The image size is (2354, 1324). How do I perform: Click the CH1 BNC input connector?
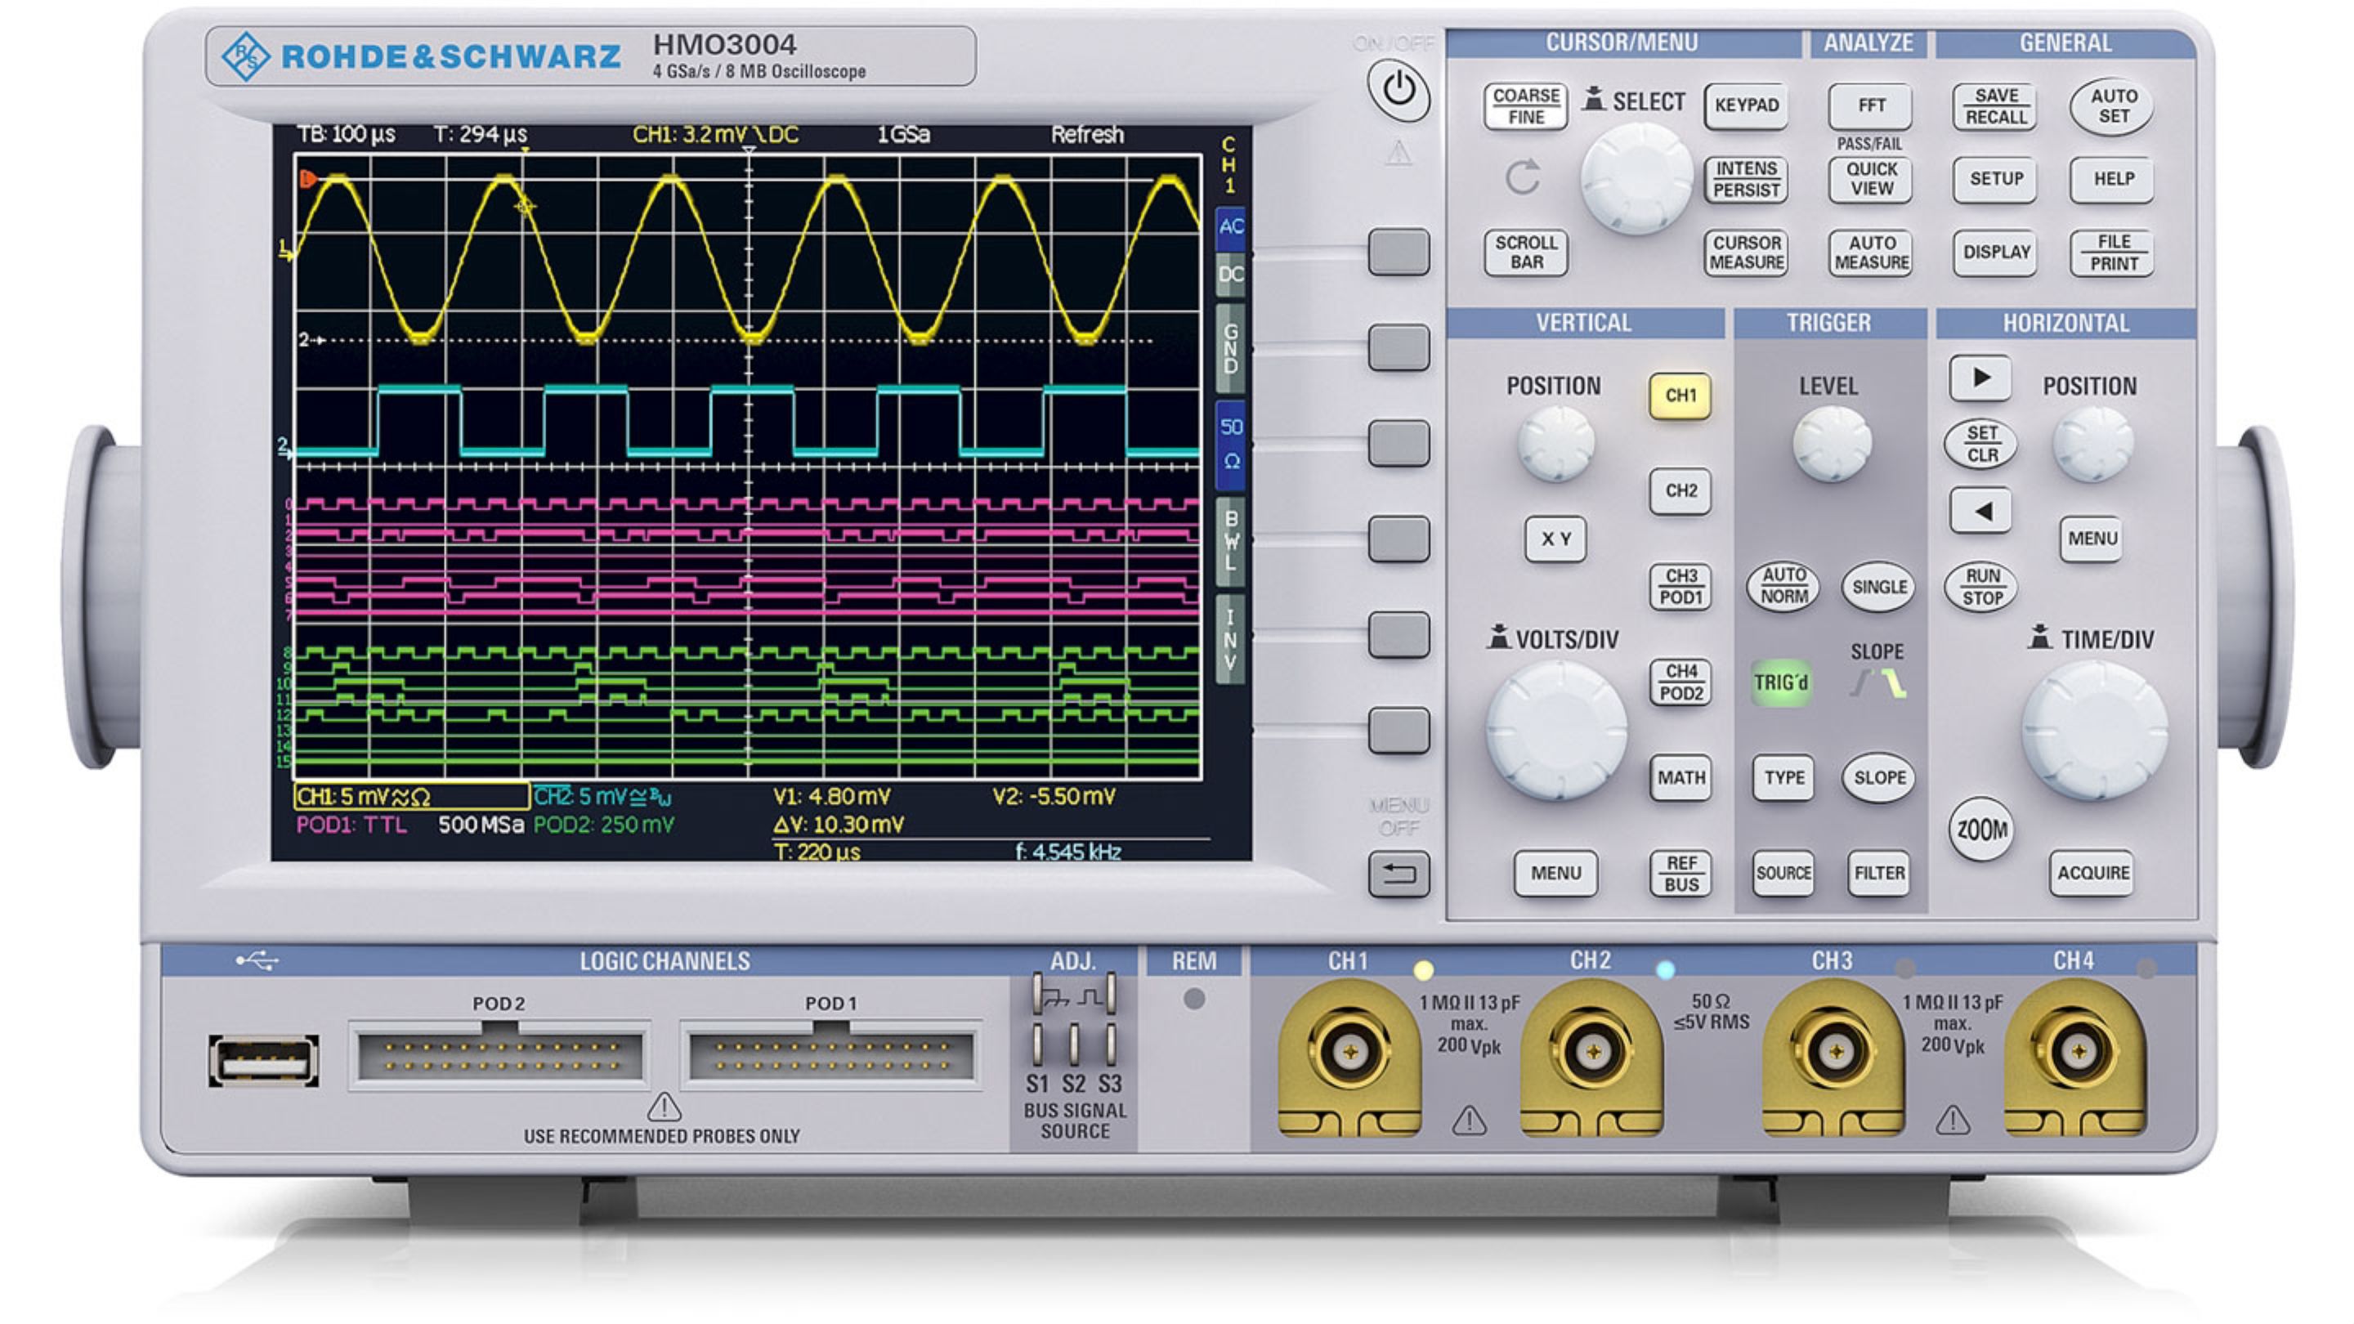tap(1349, 1053)
